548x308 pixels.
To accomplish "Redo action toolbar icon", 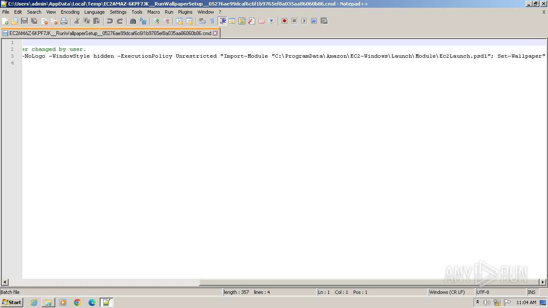I will click(x=120, y=21).
